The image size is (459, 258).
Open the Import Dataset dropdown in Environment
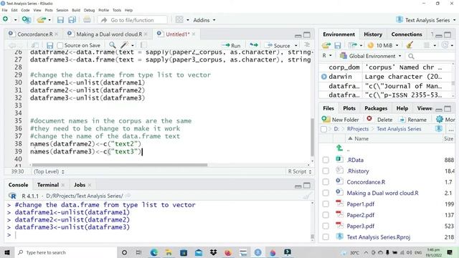point(355,45)
